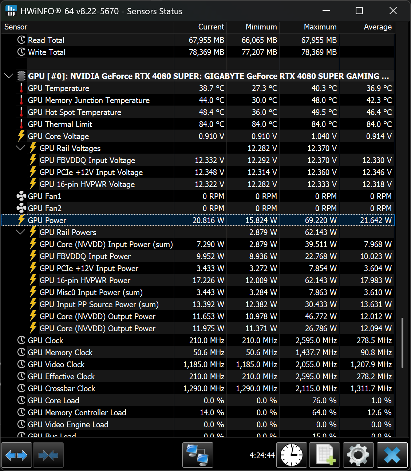Click GPU Core Load maximum 76.0 %

324,400
